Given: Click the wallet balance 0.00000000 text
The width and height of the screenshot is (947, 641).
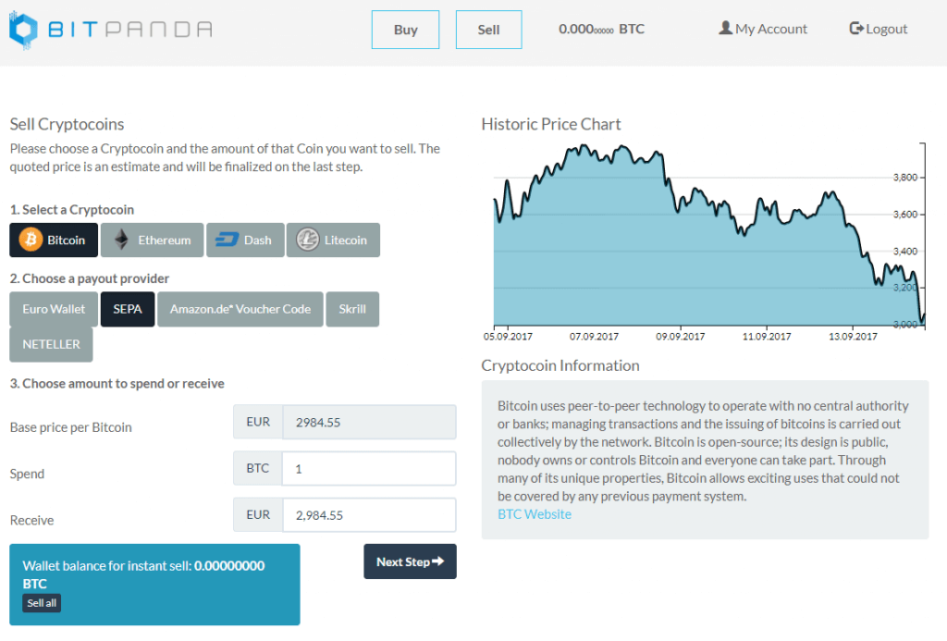Looking at the screenshot, I should click(x=229, y=565).
